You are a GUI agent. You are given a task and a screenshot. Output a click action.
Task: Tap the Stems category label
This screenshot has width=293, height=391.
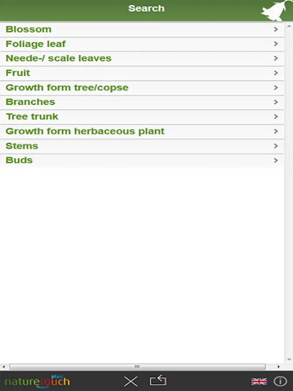click(x=22, y=146)
